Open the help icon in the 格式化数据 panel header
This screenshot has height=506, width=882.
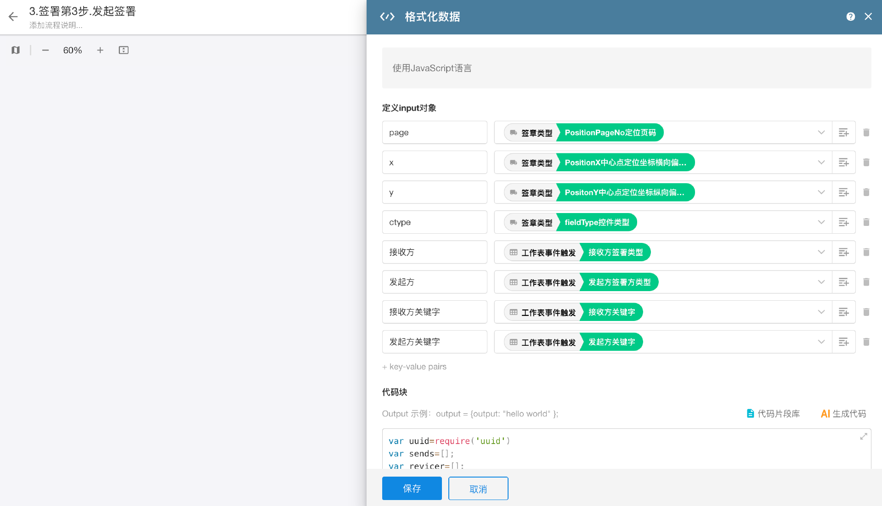850,17
